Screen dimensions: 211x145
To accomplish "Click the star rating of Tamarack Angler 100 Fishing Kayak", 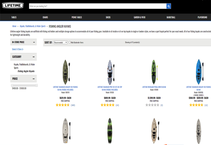I will click(x=63, y=105).
